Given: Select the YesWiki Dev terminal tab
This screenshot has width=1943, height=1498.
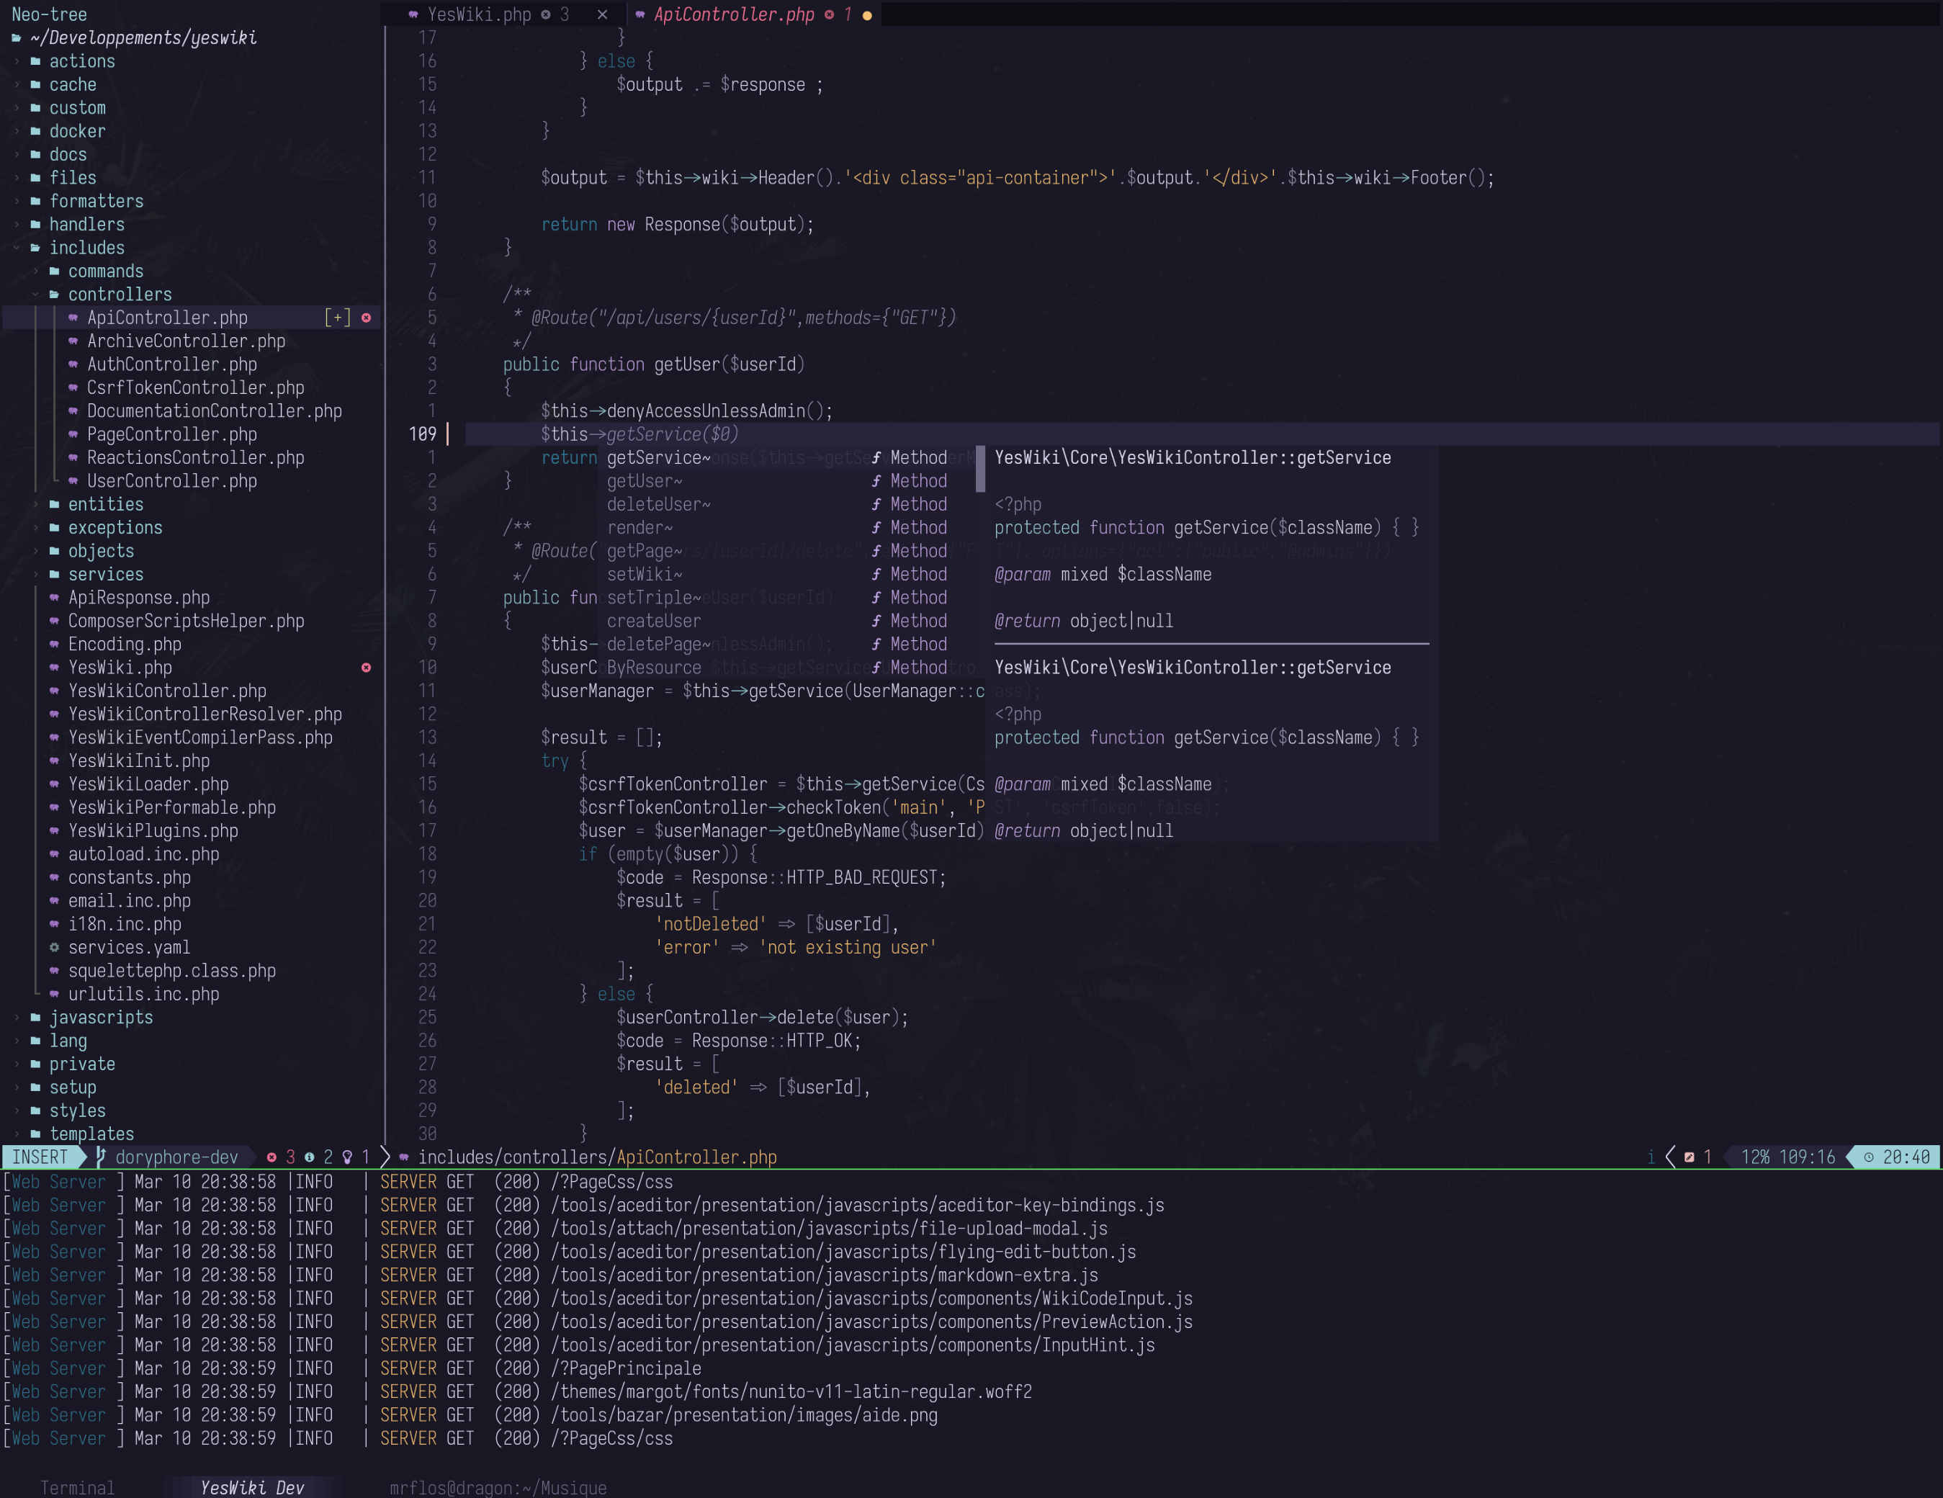Looking at the screenshot, I should pos(252,1487).
